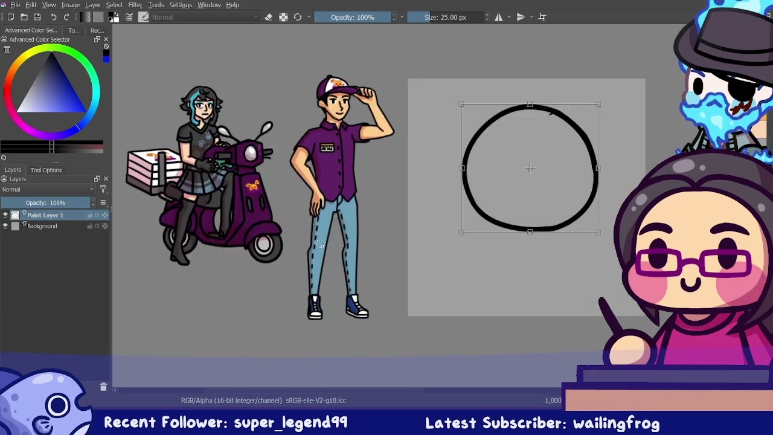773x435 pixels.
Task: Save the document with the floppy icon
Action: 37,18
